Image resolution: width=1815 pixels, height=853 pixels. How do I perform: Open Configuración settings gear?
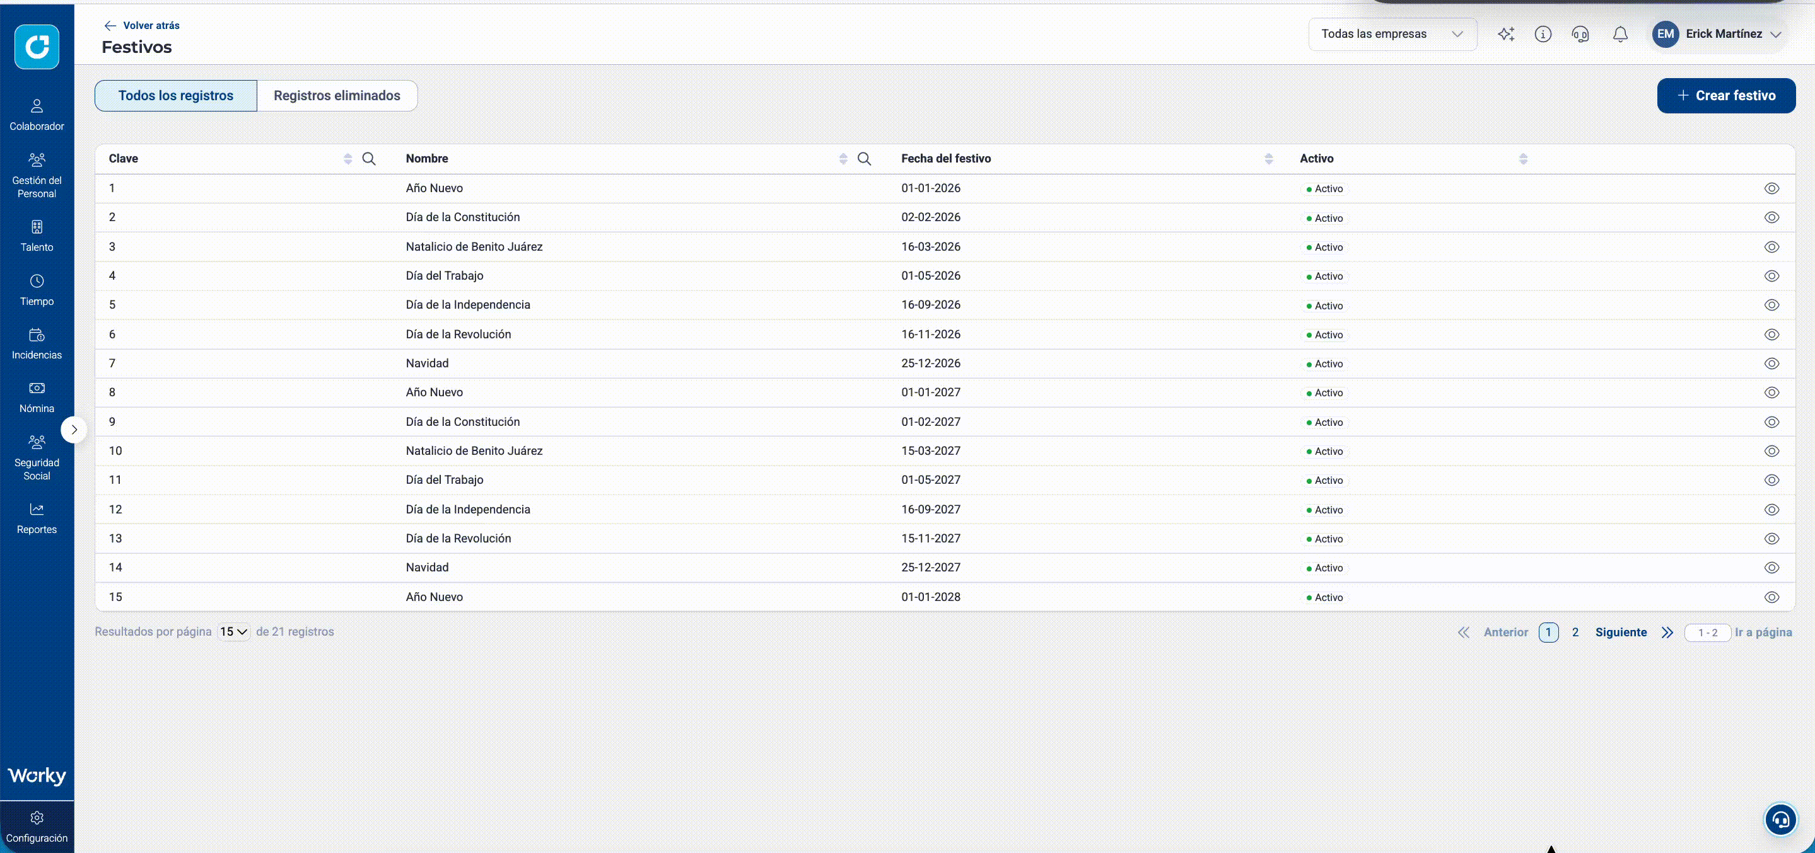pos(37,827)
